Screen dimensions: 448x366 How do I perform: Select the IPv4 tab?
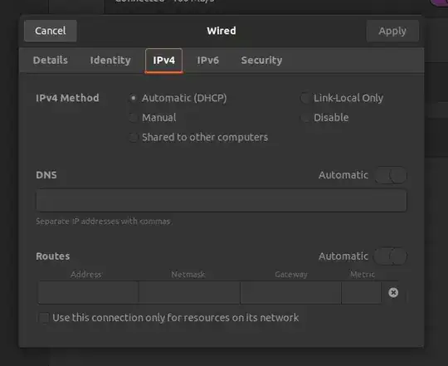coord(163,61)
